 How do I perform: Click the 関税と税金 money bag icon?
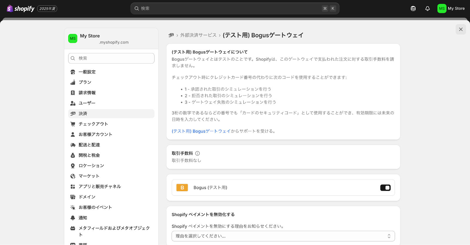(x=73, y=155)
